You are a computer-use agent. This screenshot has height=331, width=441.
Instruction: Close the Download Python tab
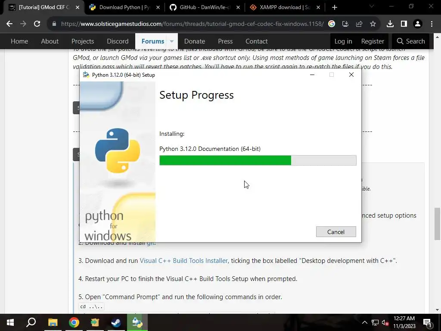[158, 7]
